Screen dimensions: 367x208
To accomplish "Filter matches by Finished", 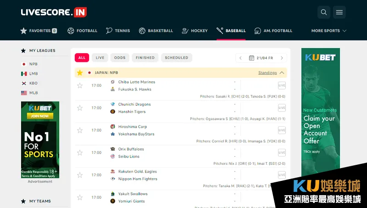I will click(145, 57).
